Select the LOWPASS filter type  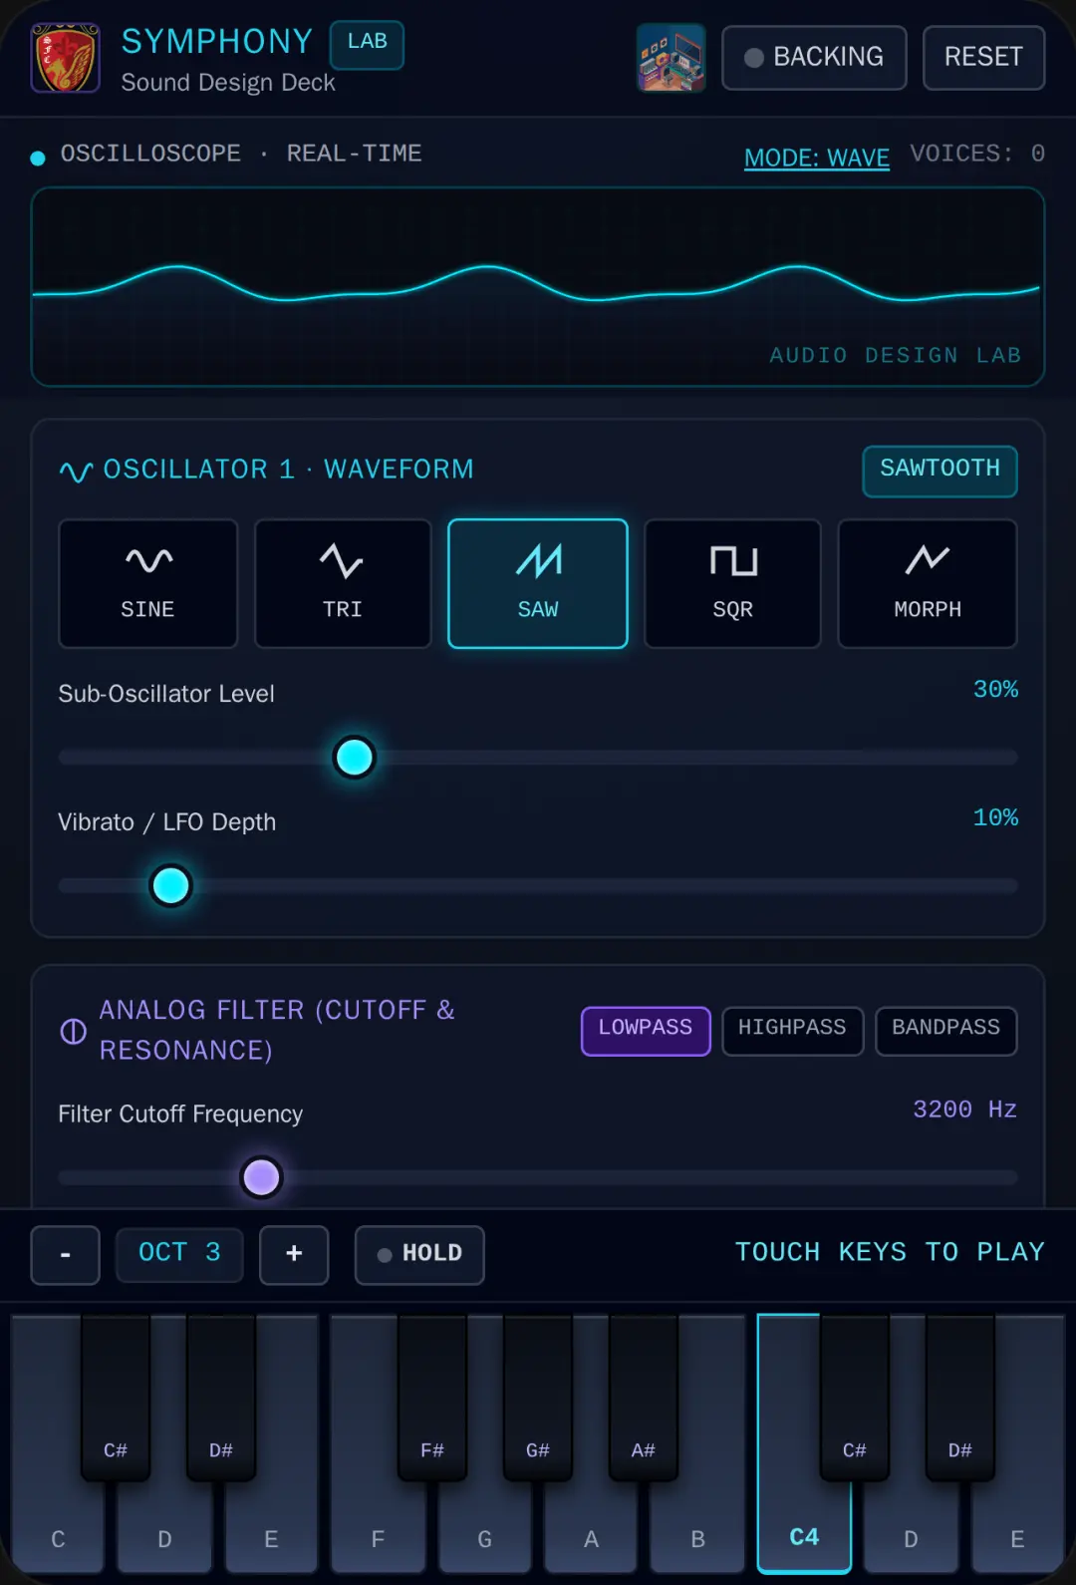(646, 1031)
